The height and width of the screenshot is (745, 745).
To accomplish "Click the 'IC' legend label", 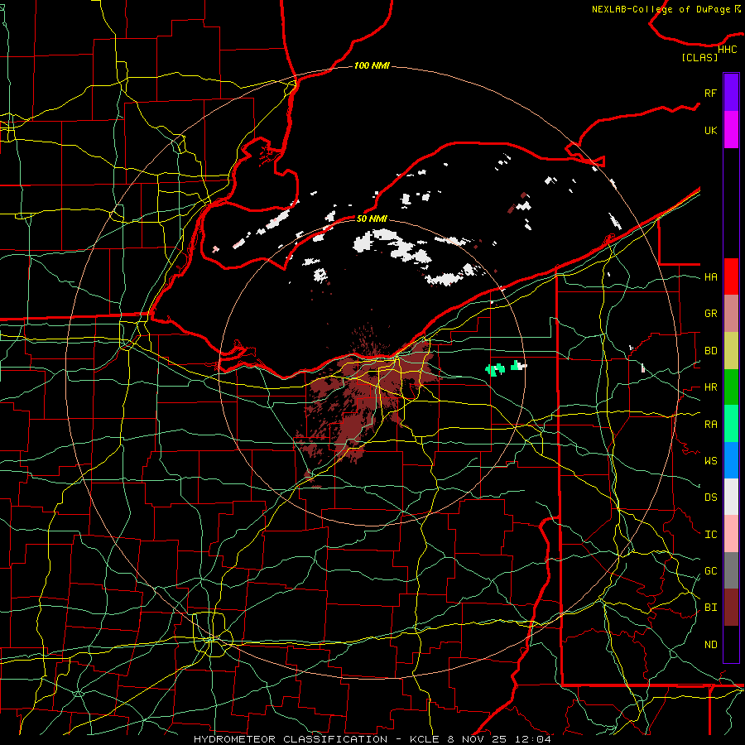I will 710,534.
